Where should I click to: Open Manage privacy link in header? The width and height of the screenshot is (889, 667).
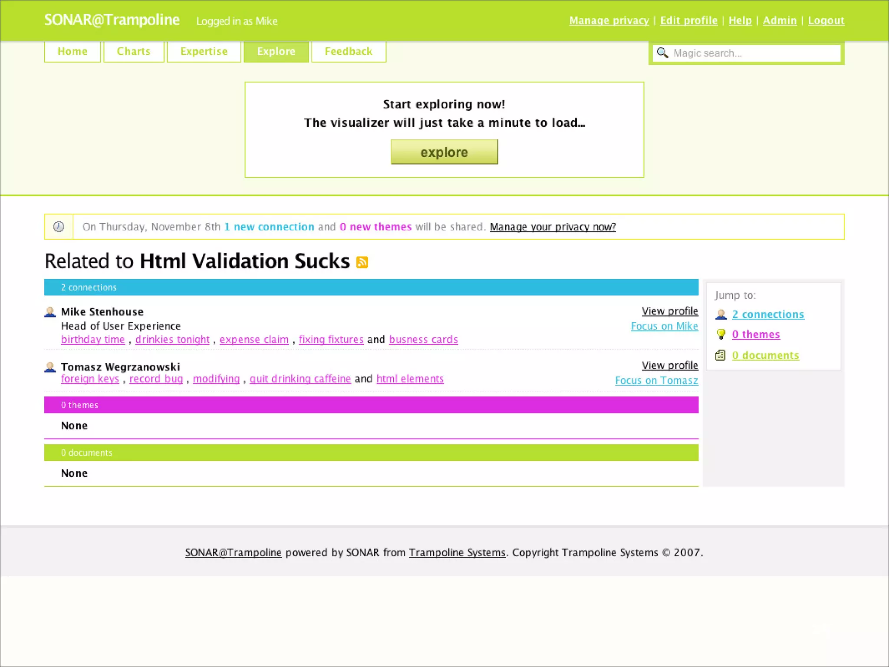[609, 20]
